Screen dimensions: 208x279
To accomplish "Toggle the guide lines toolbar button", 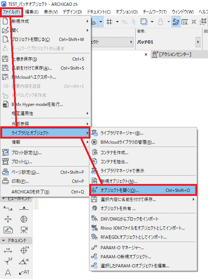I will [x=176, y=22].
